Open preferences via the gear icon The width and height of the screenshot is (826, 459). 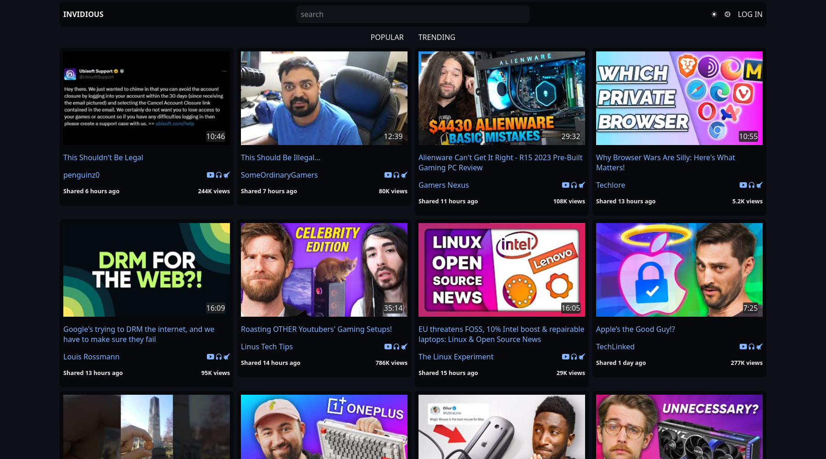coord(727,14)
